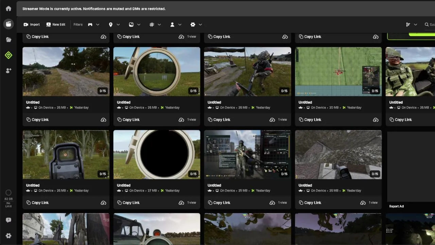The width and height of the screenshot is (435, 245).
Task: Expand the chevron beside the game controller filter
Action: (98, 24)
